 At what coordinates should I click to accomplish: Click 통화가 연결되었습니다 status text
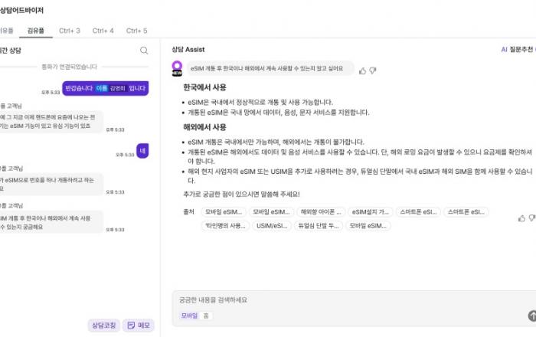click(69, 67)
